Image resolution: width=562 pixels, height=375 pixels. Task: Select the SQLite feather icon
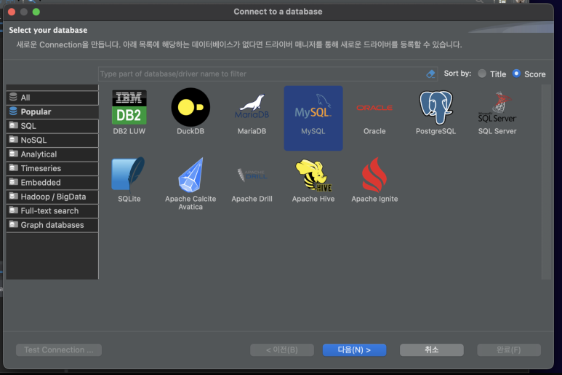pyautogui.click(x=128, y=175)
